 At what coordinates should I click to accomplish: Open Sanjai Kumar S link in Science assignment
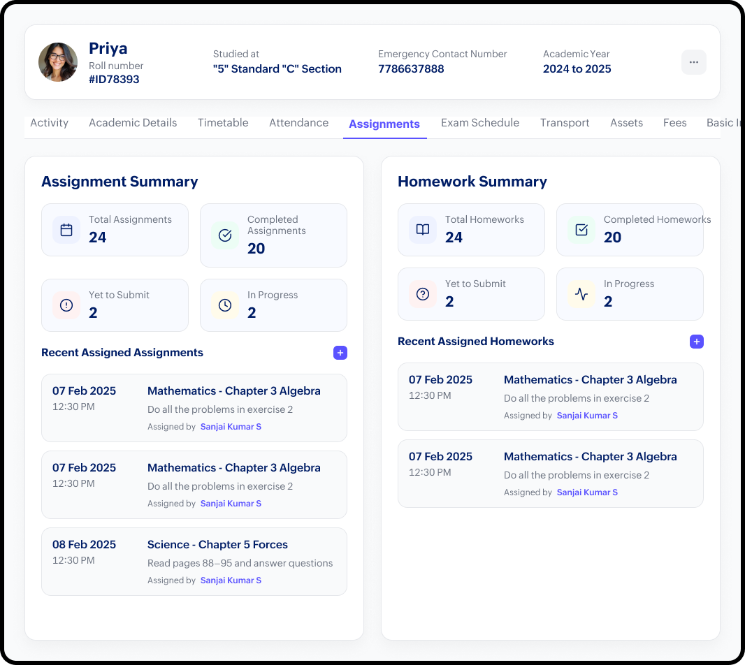[x=231, y=580]
